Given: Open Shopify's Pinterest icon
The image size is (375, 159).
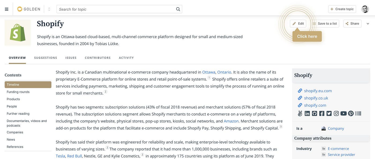Looking at the screenshot, I should tap(351, 114).
